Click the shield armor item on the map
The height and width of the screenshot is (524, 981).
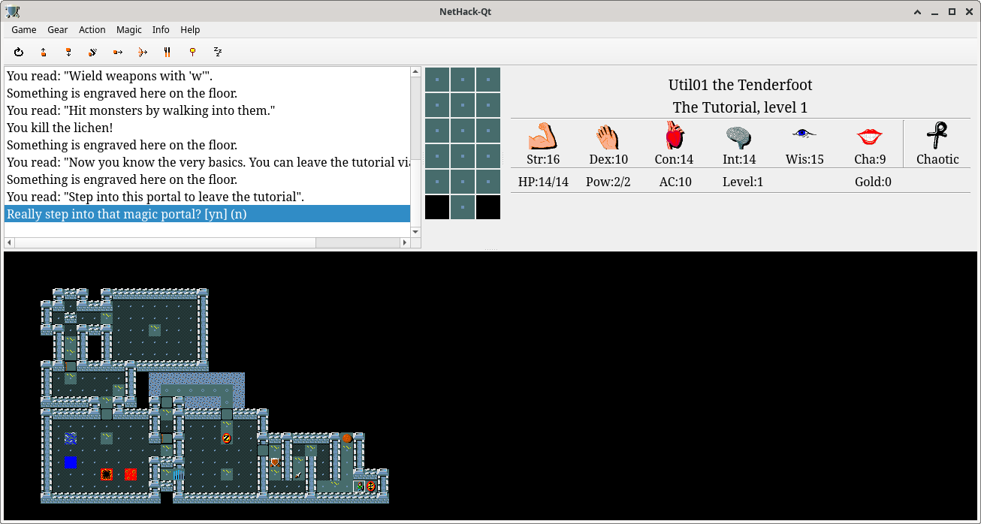click(x=275, y=462)
